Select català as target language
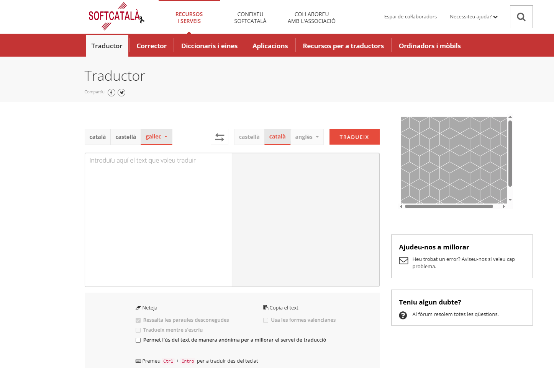 277,137
